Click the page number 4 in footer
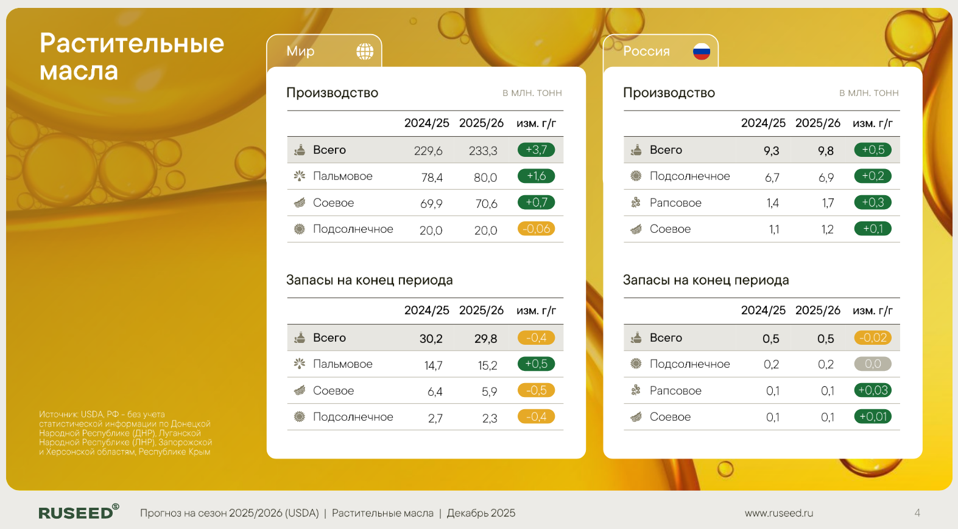Viewport: 958px width, 529px height. tap(917, 513)
